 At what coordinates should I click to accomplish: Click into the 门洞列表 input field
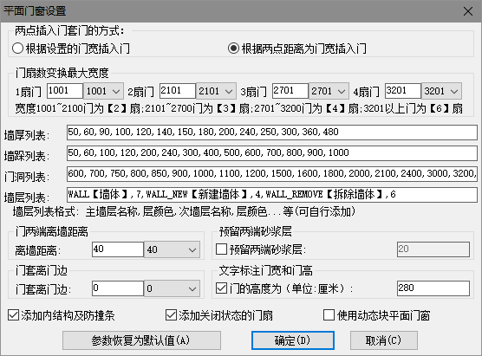[272, 174]
